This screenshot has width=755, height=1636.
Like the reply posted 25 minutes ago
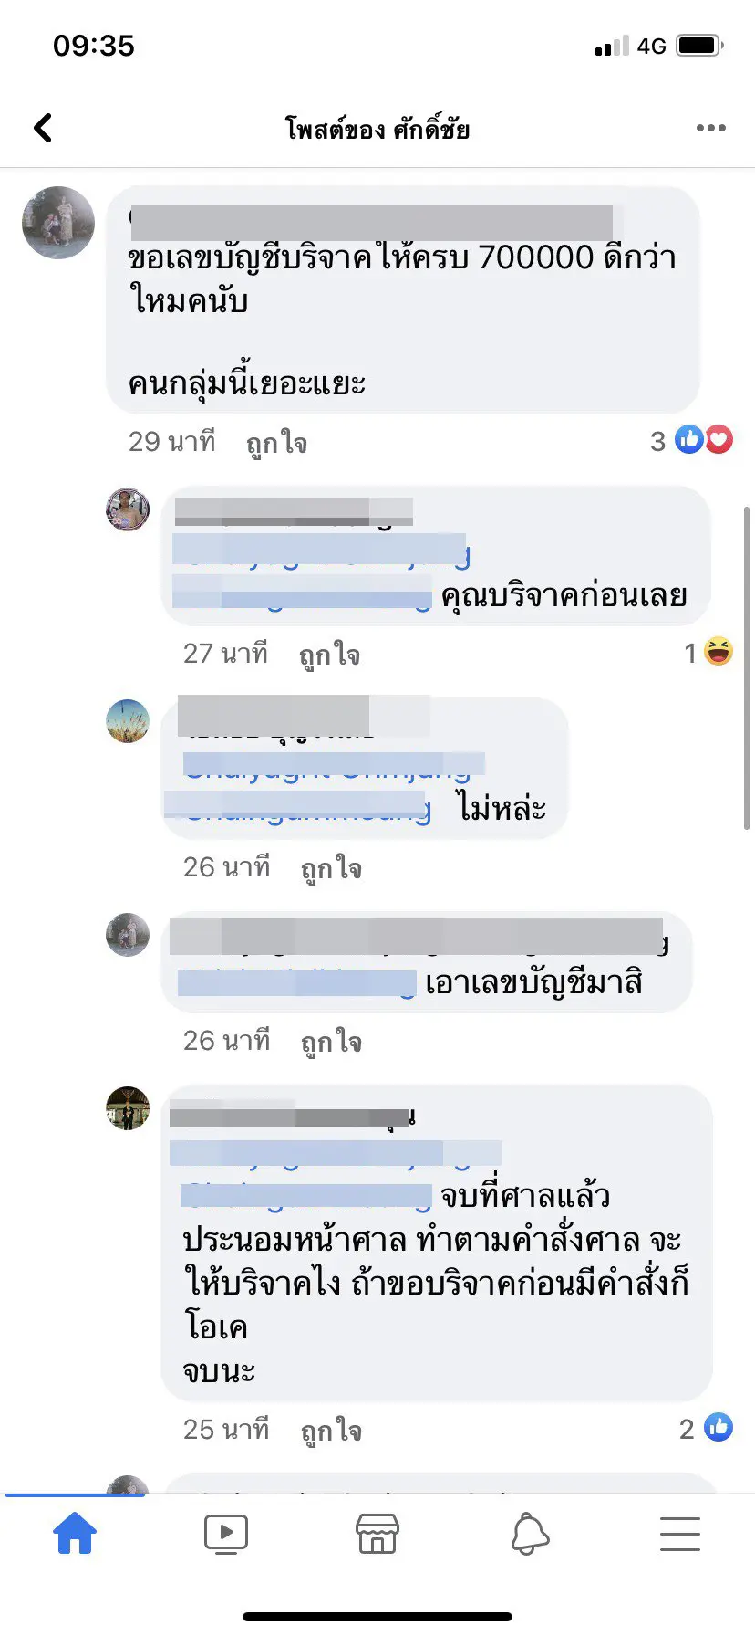tap(332, 1431)
